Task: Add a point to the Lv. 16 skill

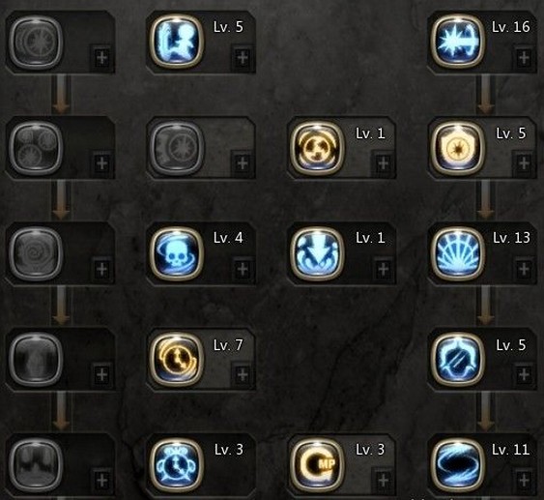Action: point(525,57)
